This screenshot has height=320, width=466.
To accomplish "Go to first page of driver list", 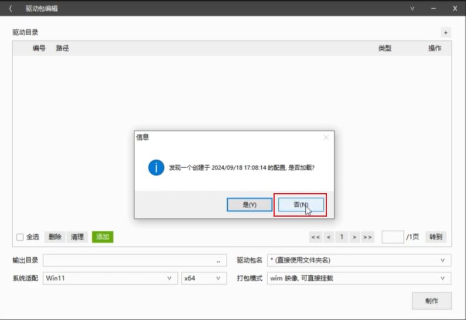I will [315, 237].
